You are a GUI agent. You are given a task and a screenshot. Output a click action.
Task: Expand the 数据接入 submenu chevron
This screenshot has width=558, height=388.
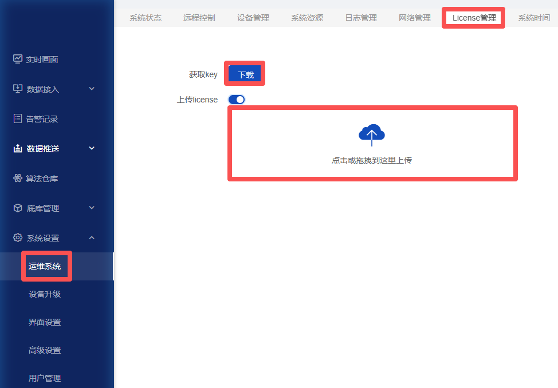92,89
